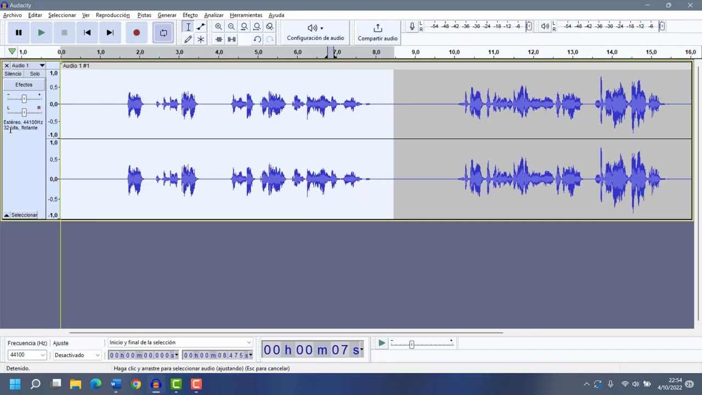
Task: Click the Zoom Out magnifier
Action: [x=231, y=27]
